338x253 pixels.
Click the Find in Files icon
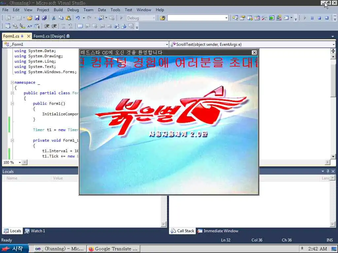[162, 18]
